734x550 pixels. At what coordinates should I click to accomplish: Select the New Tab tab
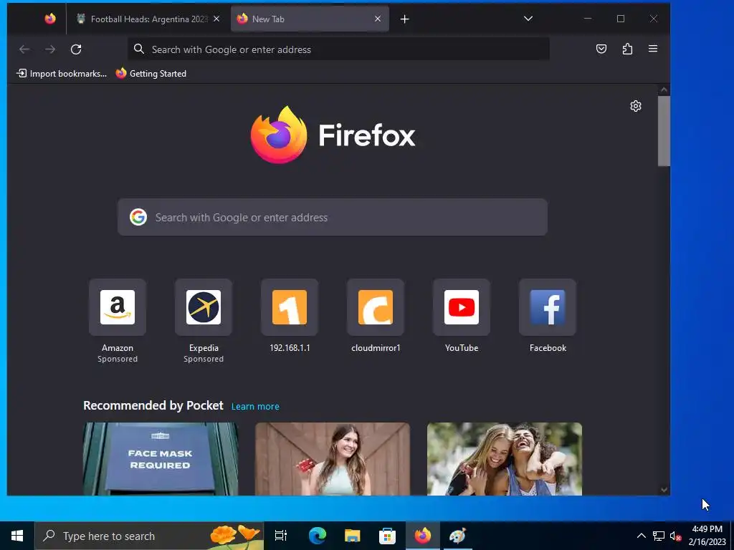pyautogui.click(x=310, y=19)
